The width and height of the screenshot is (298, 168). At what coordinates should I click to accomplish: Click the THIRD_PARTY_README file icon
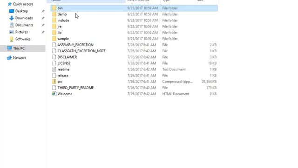pyautogui.click(x=54, y=88)
